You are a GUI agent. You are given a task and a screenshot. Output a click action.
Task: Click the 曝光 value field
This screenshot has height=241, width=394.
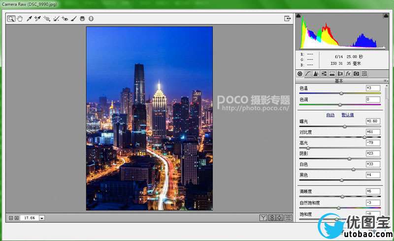point(373,121)
